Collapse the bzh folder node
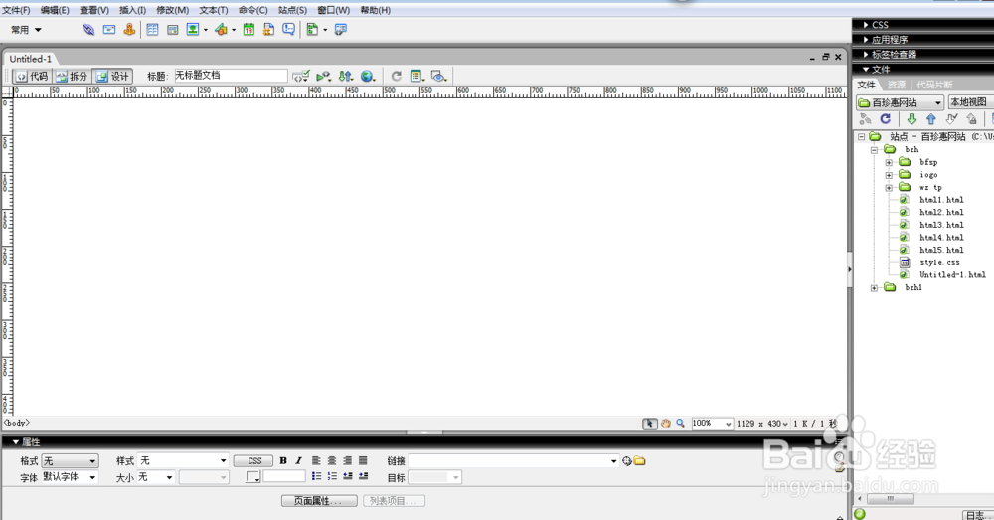 (x=874, y=150)
